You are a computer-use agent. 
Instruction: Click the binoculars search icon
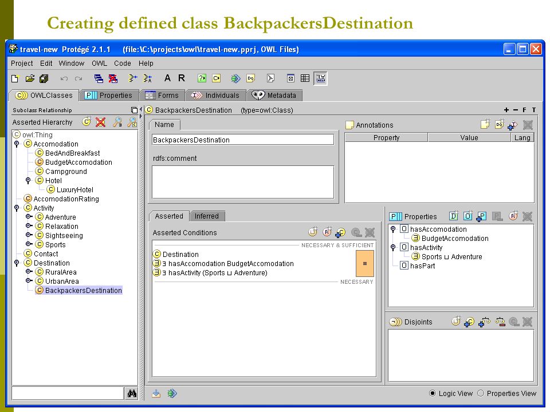point(132,394)
